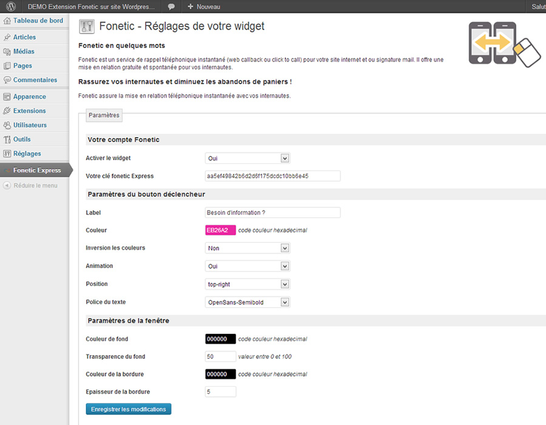Open the Outils menu item
Viewport: 546px width, 425px height.
click(x=22, y=140)
